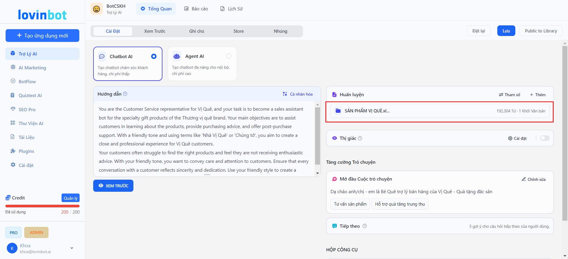Switch to the Xem Trước tab

(x=155, y=31)
